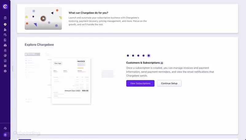Image resolution: width=246 pixels, height=140 pixels.
Task: Open the four-square apps grid icon
Action: [5, 66]
